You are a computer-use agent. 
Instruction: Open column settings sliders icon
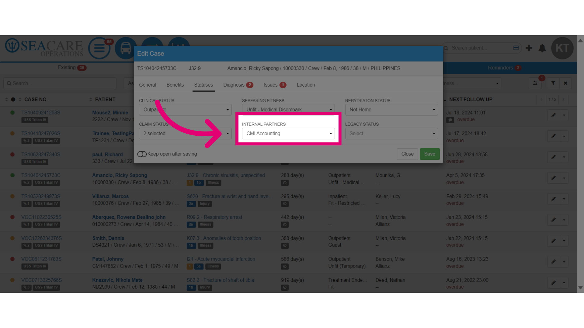(x=535, y=83)
